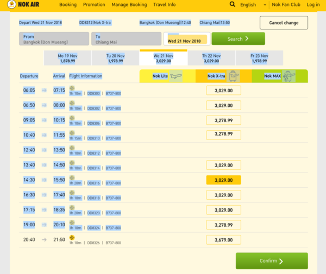
Task: Click the airline icon on flight DD8302
Action: click(x=72, y=103)
